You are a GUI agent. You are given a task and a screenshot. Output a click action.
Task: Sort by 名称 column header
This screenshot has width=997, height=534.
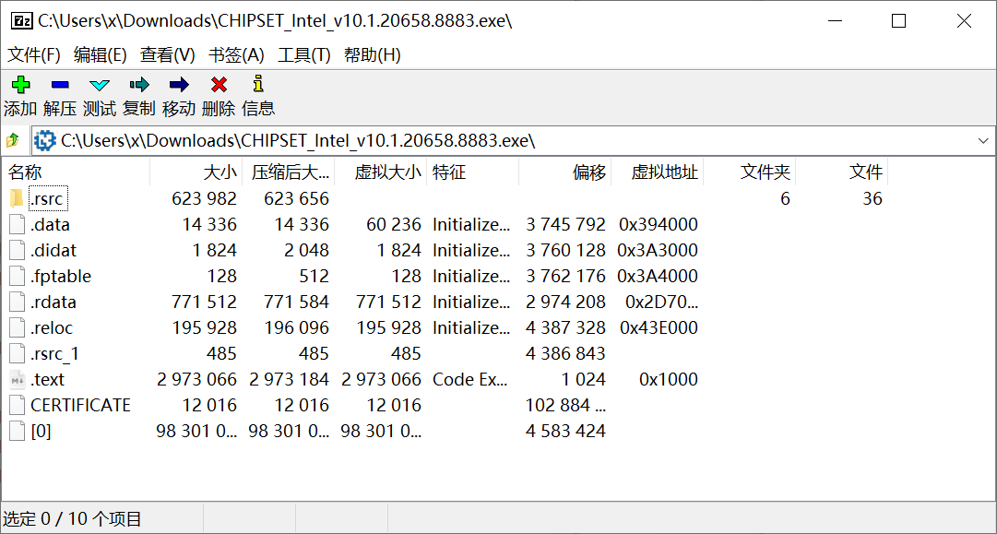[76, 172]
